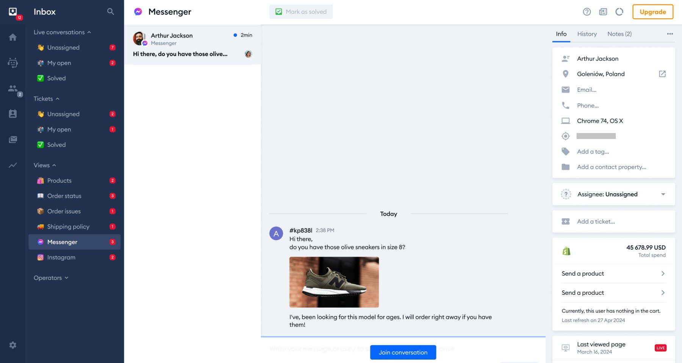Go to the Home icon
The image size is (682, 363).
[13, 37]
